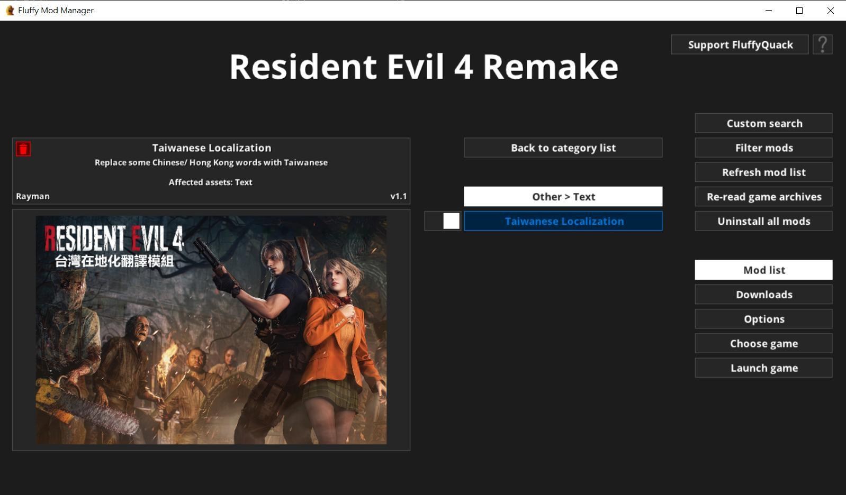Click mod description about Taiwanese words
The height and width of the screenshot is (495, 846).
211,162
